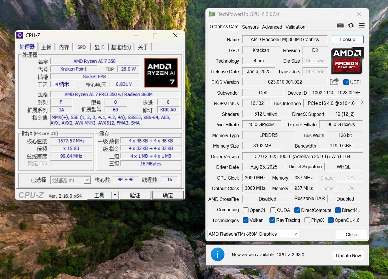
Task: Click the AMD Ryzen AI 7 logo in CPU-Z
Action: click(x=161, y=73)
